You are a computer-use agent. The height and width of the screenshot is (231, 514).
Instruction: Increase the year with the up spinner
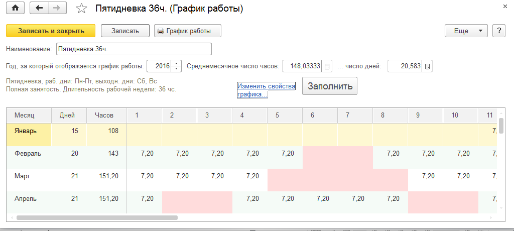point(176,63)
